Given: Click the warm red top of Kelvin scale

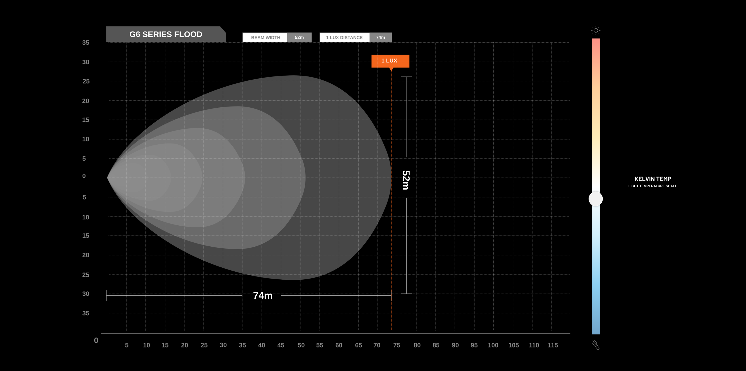Looking at the screenshot, I should click(596, 46).
